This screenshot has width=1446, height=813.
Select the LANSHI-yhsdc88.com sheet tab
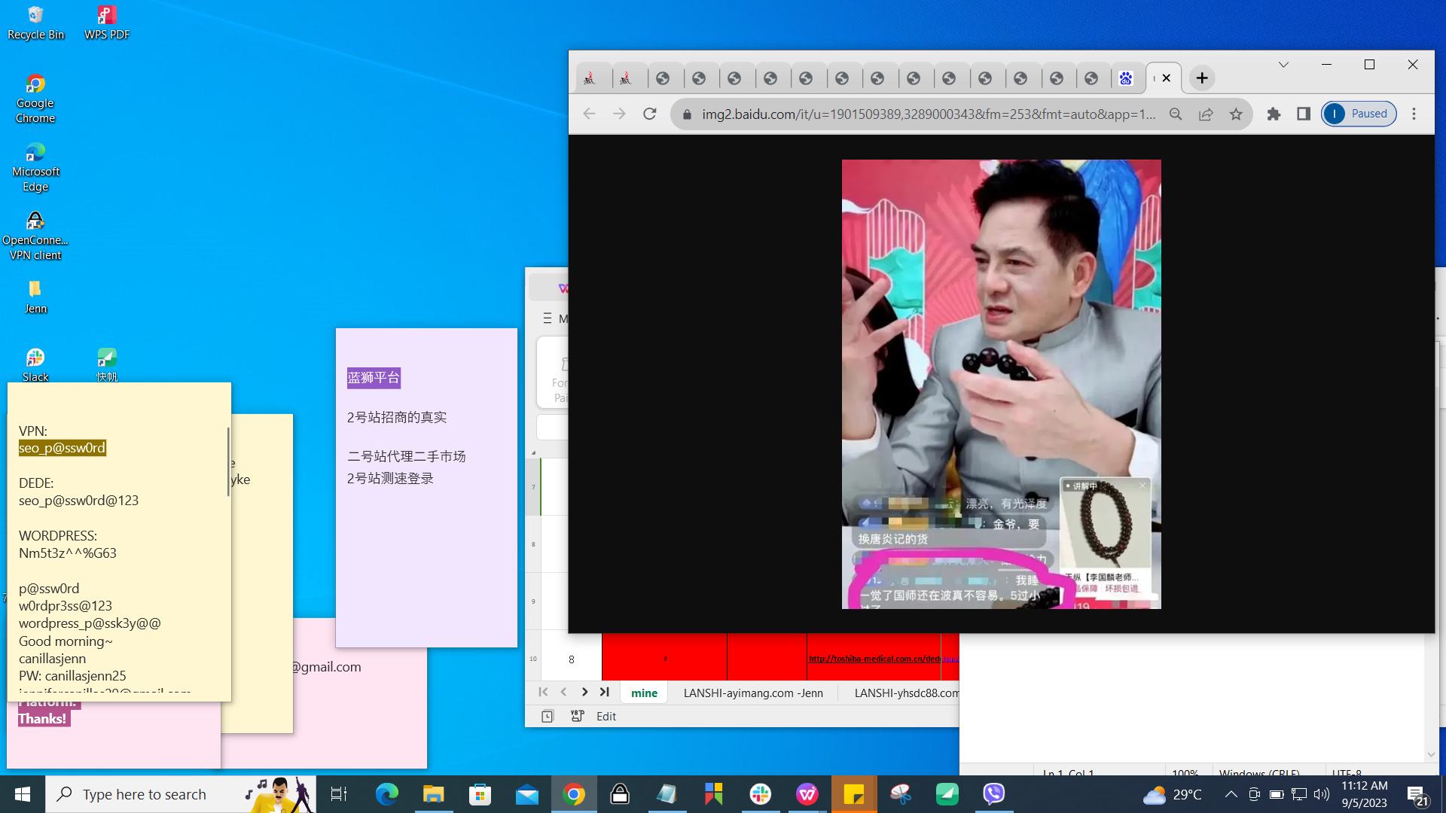[907, 693]
